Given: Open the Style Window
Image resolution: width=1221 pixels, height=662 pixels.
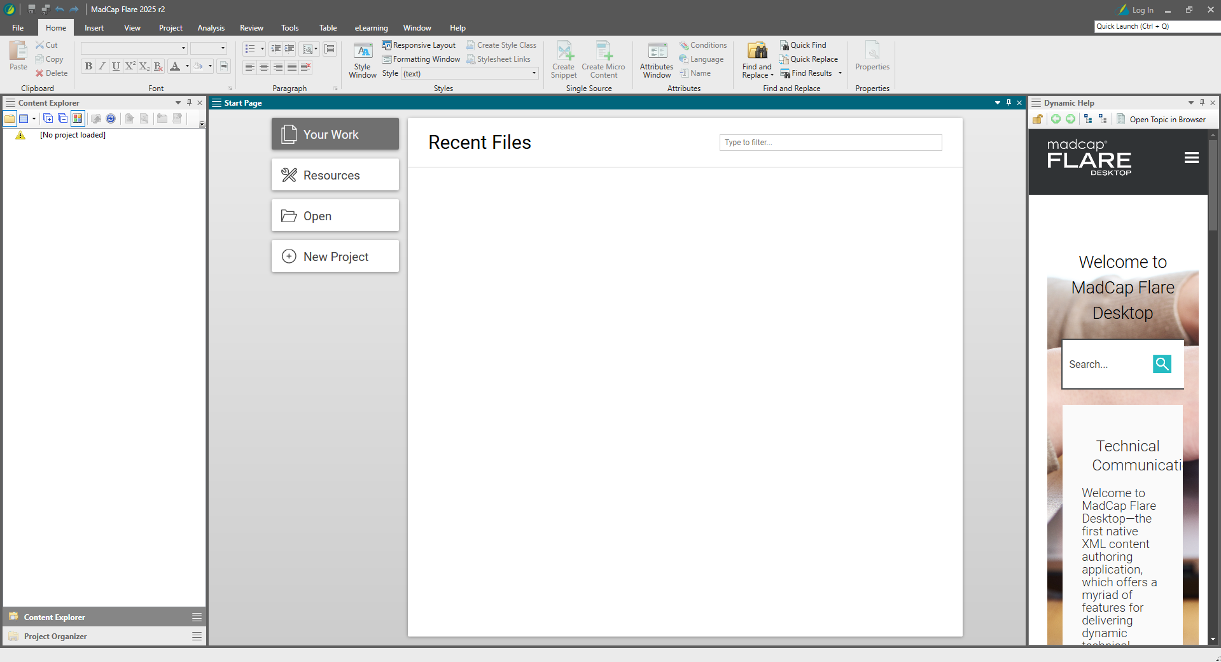Looking at the screenshot, I should pos(362,60).
